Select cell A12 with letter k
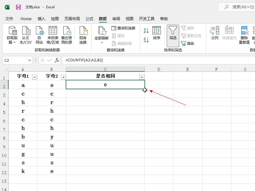Viewport: 255px width, 191px height. pos(23,171)
